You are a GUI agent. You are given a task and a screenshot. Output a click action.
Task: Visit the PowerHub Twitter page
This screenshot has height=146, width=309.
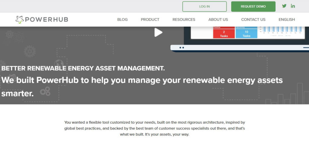[284, 6]
